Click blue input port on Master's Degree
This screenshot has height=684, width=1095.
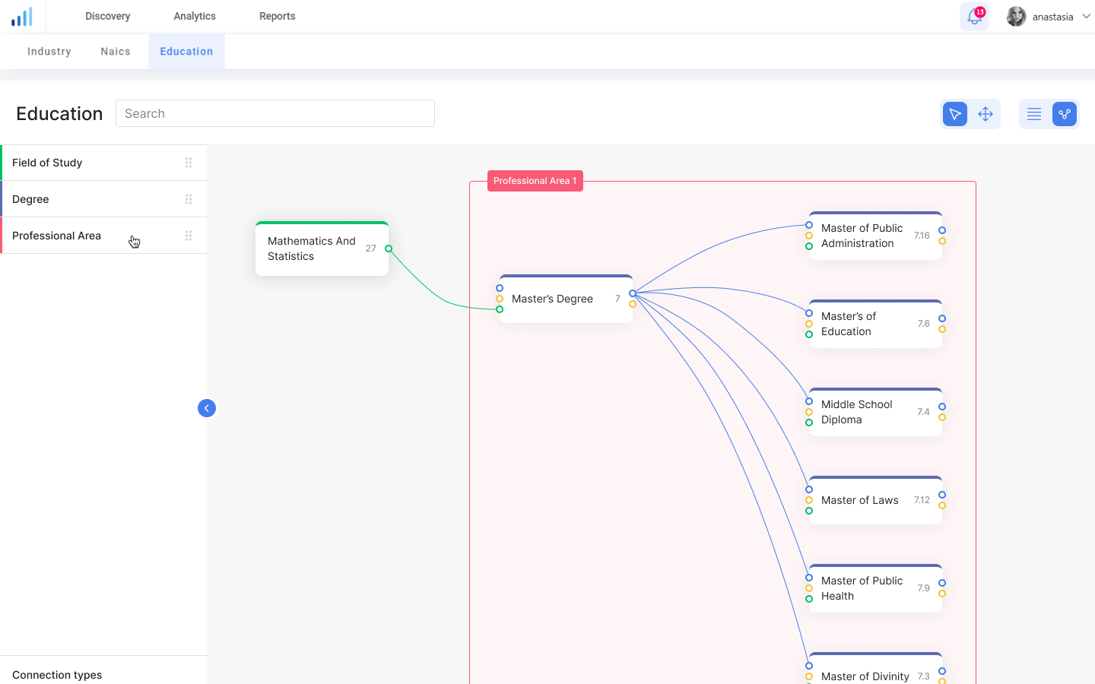click(x=500, y=288)
